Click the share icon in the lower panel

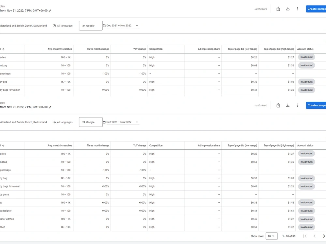pyautogui.click(x=278, y=105)
